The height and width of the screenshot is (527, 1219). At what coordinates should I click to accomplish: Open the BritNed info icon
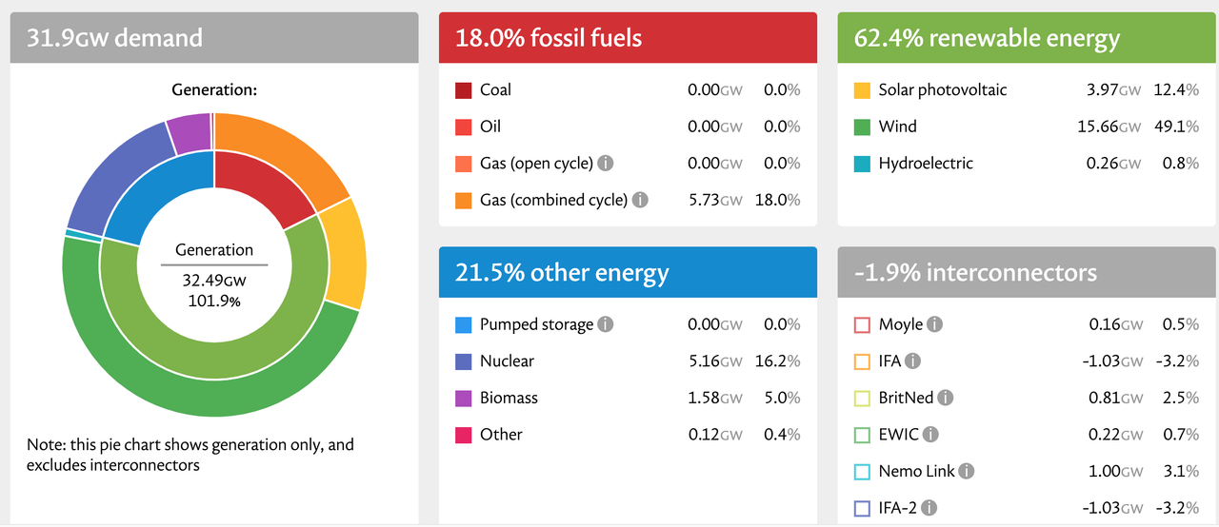coord(946,398)
